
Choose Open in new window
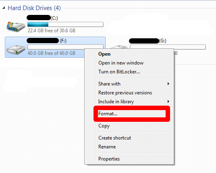121,63
